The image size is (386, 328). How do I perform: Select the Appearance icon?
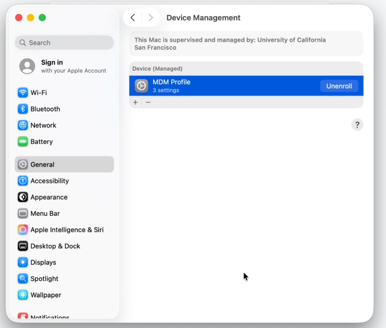point(22,197)
